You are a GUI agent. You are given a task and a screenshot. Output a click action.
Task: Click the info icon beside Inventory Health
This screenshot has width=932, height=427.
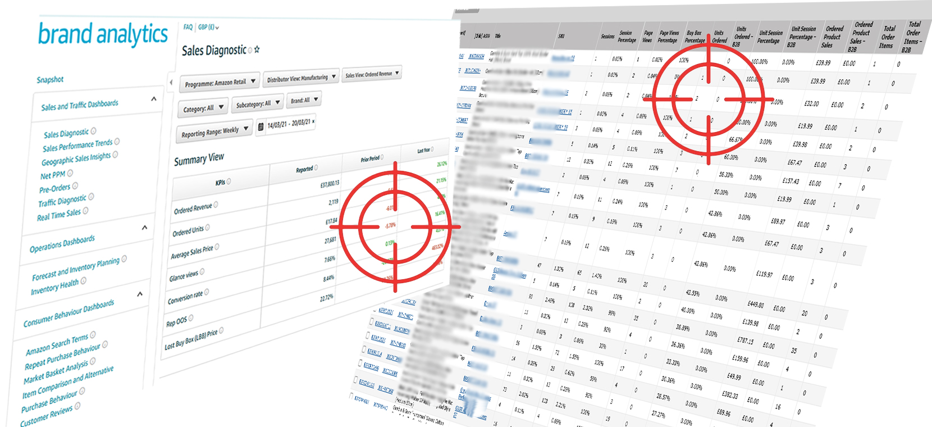pos(83,281)
